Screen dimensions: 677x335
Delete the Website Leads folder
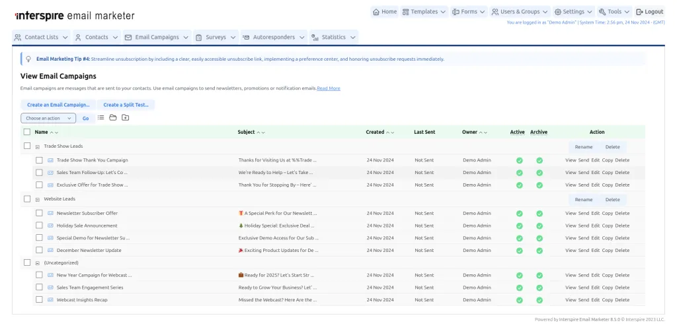click(612, 200)
